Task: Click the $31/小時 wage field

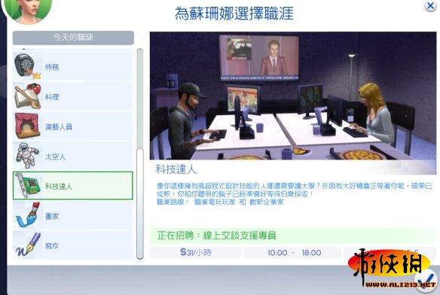Action: 195,253
